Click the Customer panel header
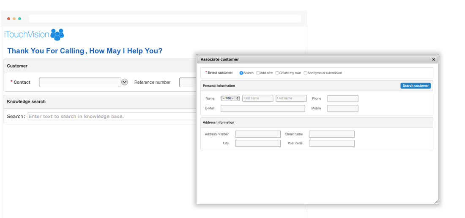This screenshot has width=465, height=218. tap(100, 66)
